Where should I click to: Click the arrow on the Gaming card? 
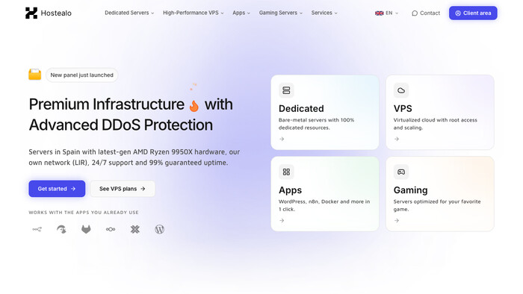(x=397, y=220)
